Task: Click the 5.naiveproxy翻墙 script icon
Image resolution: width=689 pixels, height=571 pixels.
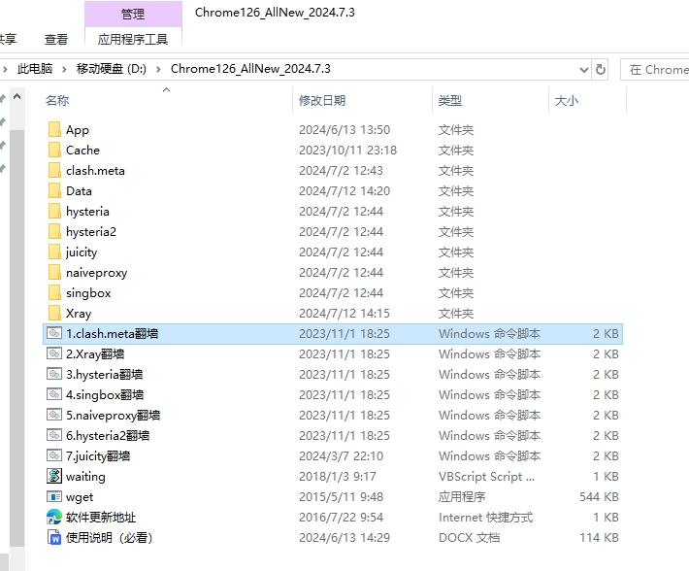Action: click(54, 415)
